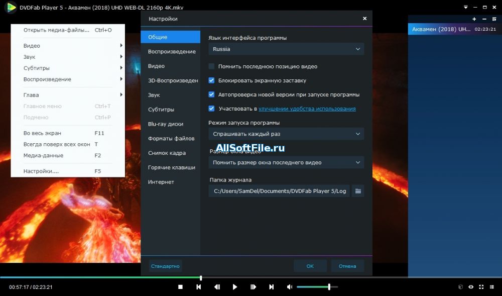Step forward with the fast-forward icon
The width and height of the screenshot is (502, 296).
coord(253,287)
